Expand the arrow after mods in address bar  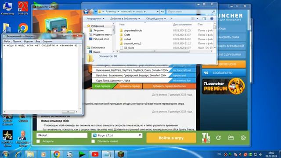click(145, 12)
